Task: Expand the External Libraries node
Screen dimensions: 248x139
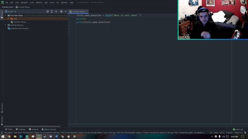Action: point(5,25)
